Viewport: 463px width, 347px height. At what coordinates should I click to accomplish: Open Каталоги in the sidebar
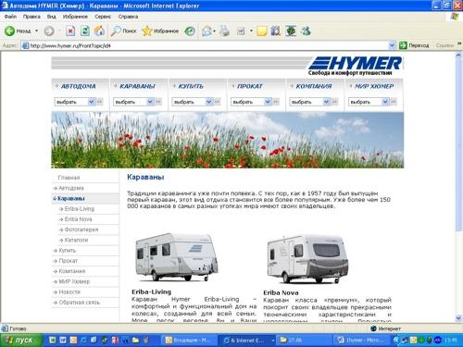(x=76, y=240)
